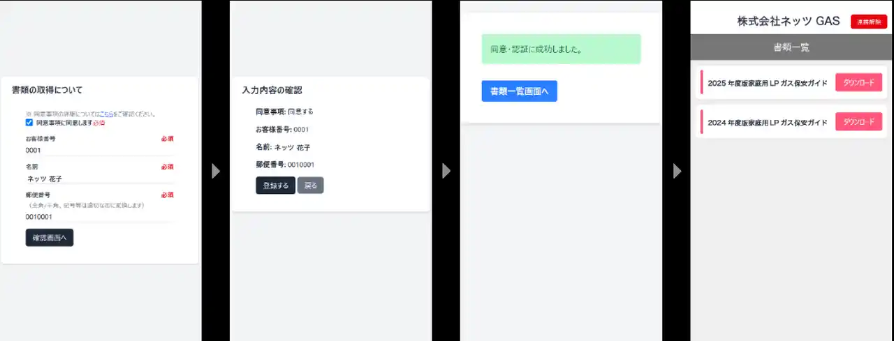Select the 2025 年度版家庭用 LP ガス保安ガイド title
The image size is (894, 341).
coord(767,83)
